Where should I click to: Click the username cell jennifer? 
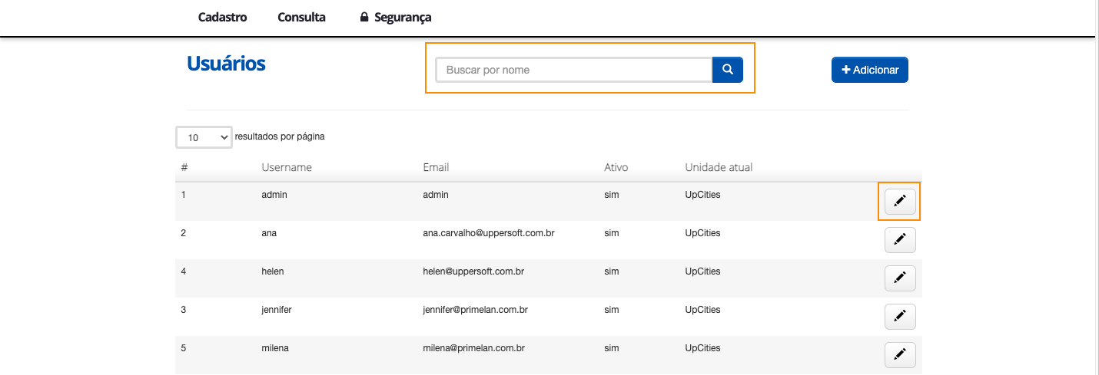tap(277, 310)
